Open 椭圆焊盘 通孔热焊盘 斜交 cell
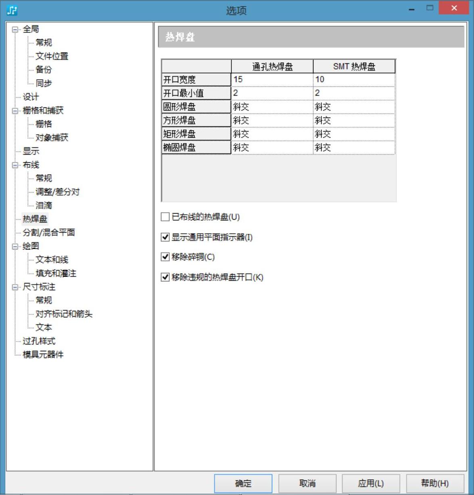This screenshot has height=495, width=474. click(272, 148)
